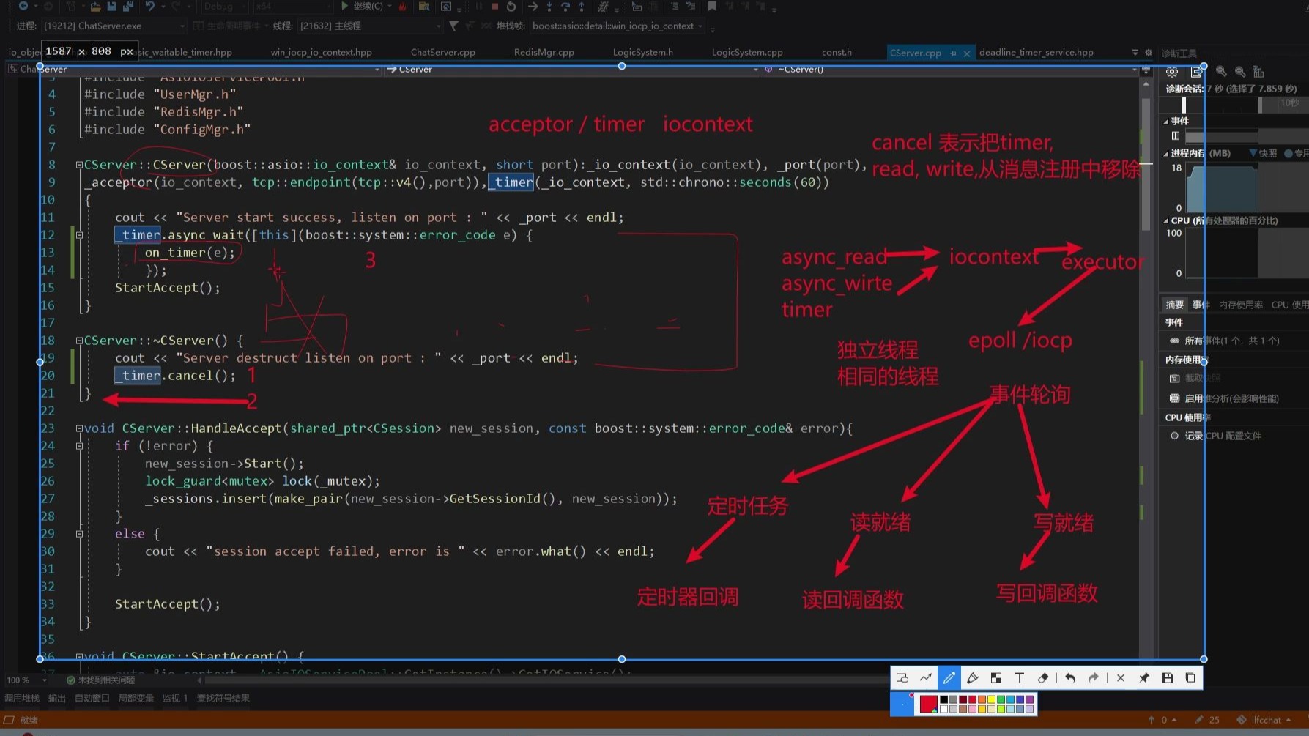Collapse the 进程内存 (MB) graph section
This screenshot has height=736, width=1309.
(x=1166, y=153)
